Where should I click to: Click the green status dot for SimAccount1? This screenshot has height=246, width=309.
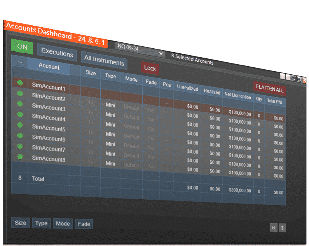click(x=20, y=83)
